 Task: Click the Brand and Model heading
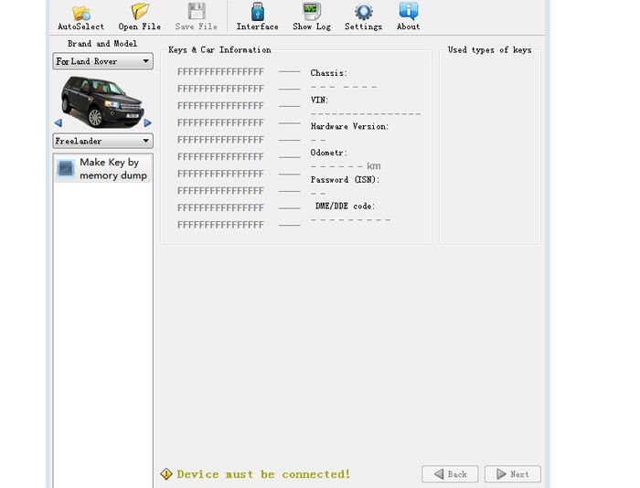(102, 43)
